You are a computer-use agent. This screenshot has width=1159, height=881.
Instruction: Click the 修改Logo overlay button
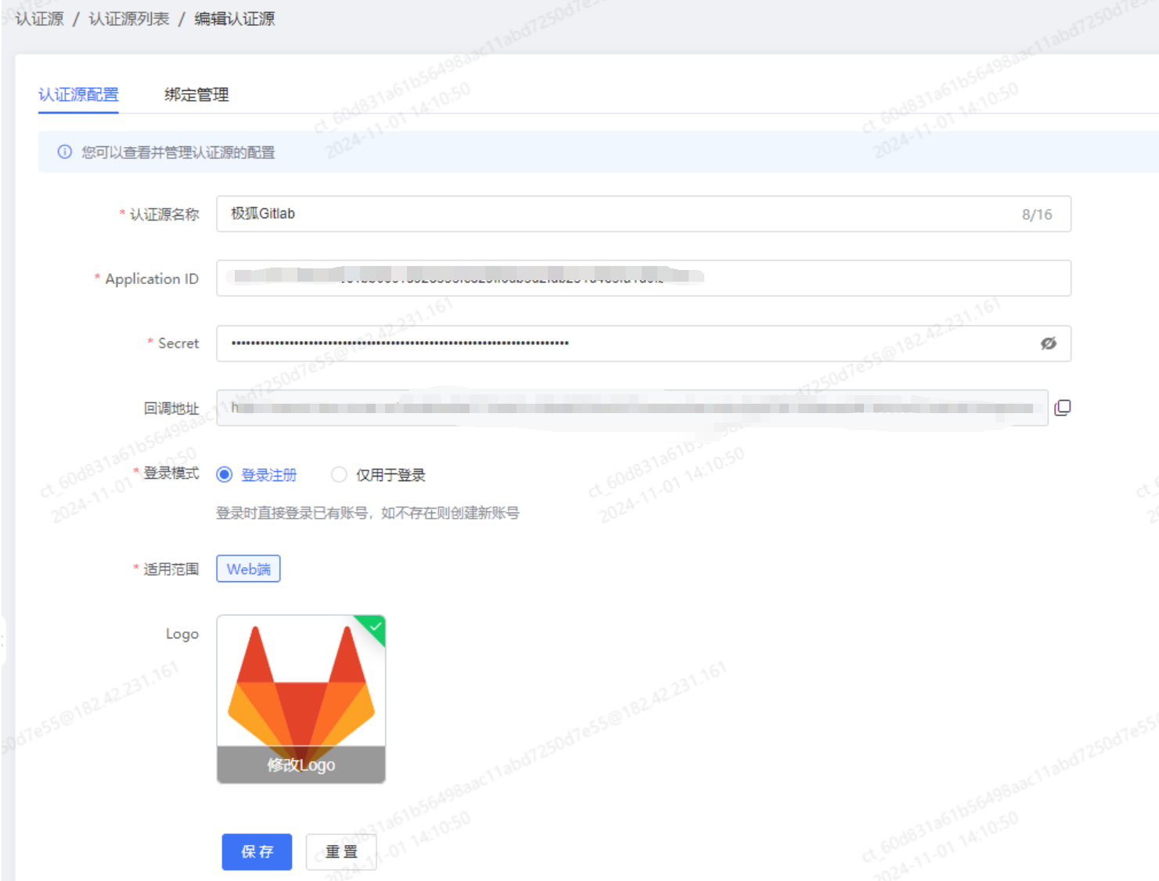(301, 764)
